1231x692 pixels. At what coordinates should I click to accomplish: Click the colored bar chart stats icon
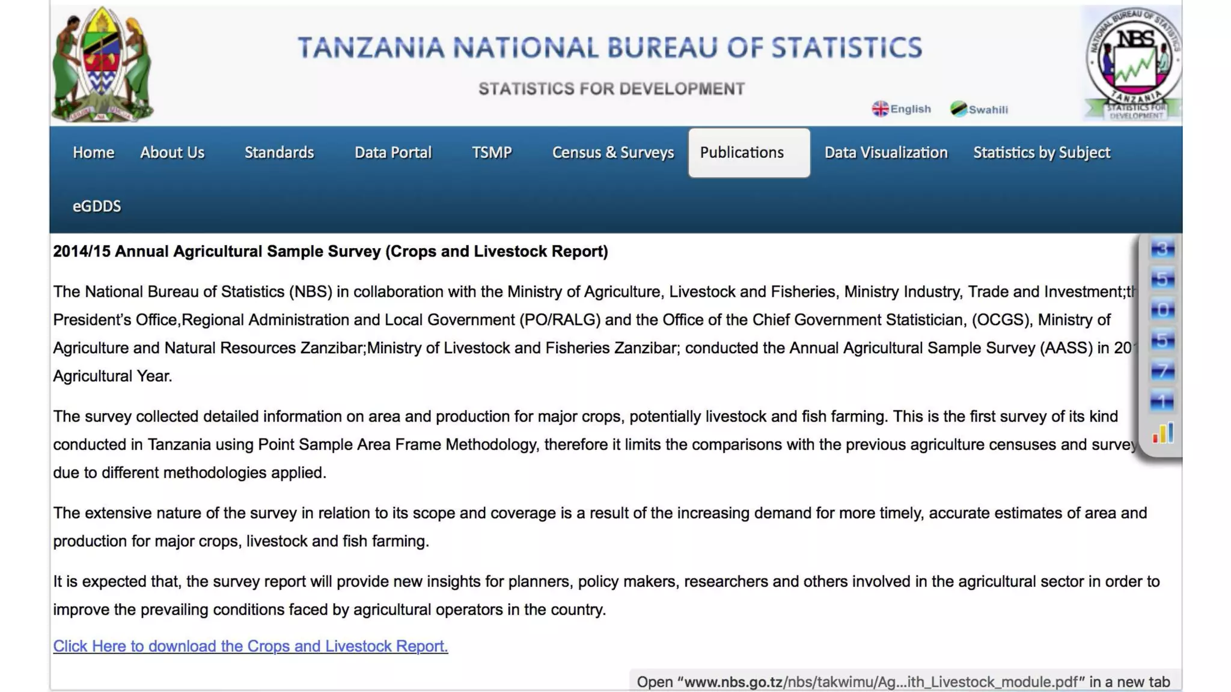coord(1162,434)
